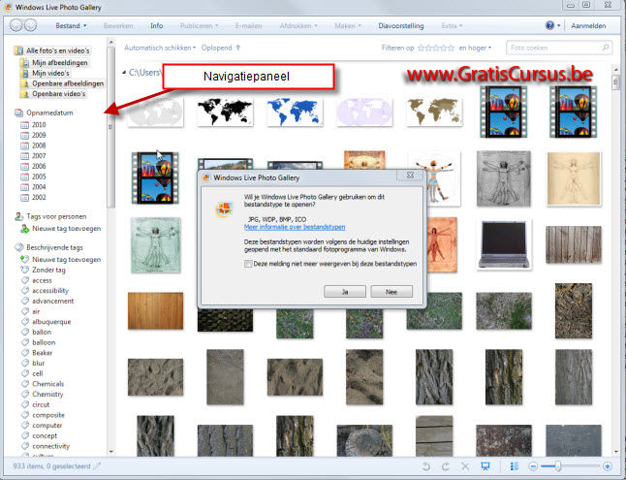Viewport: 626px width, 480px height.
Task: Select the 'albuquerque' tag
Action: 51,322
